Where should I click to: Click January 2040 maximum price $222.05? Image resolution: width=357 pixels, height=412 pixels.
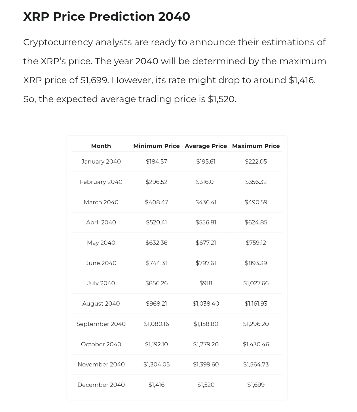(256, 162)
